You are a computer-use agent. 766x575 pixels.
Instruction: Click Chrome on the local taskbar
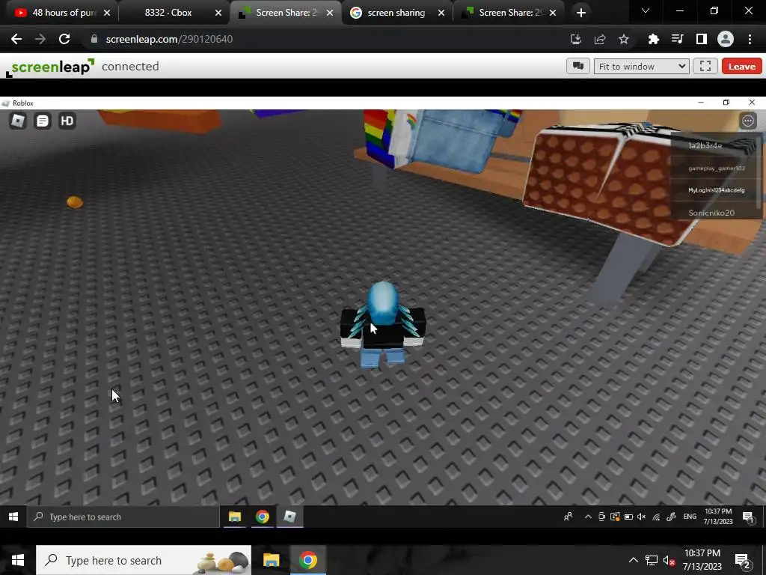(307, 560)
